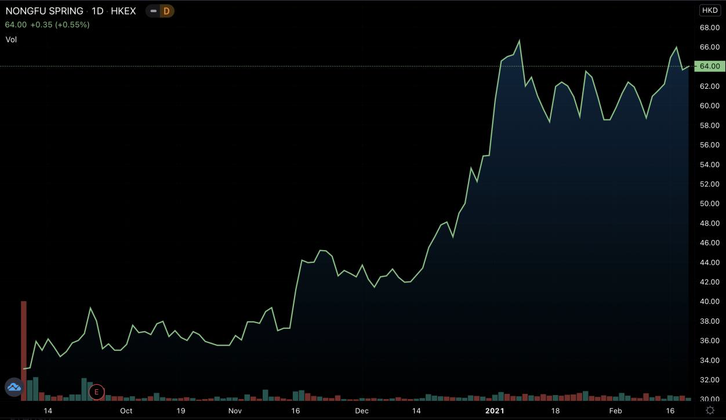Click the TradingView cloud logo icon

[14, 387]
